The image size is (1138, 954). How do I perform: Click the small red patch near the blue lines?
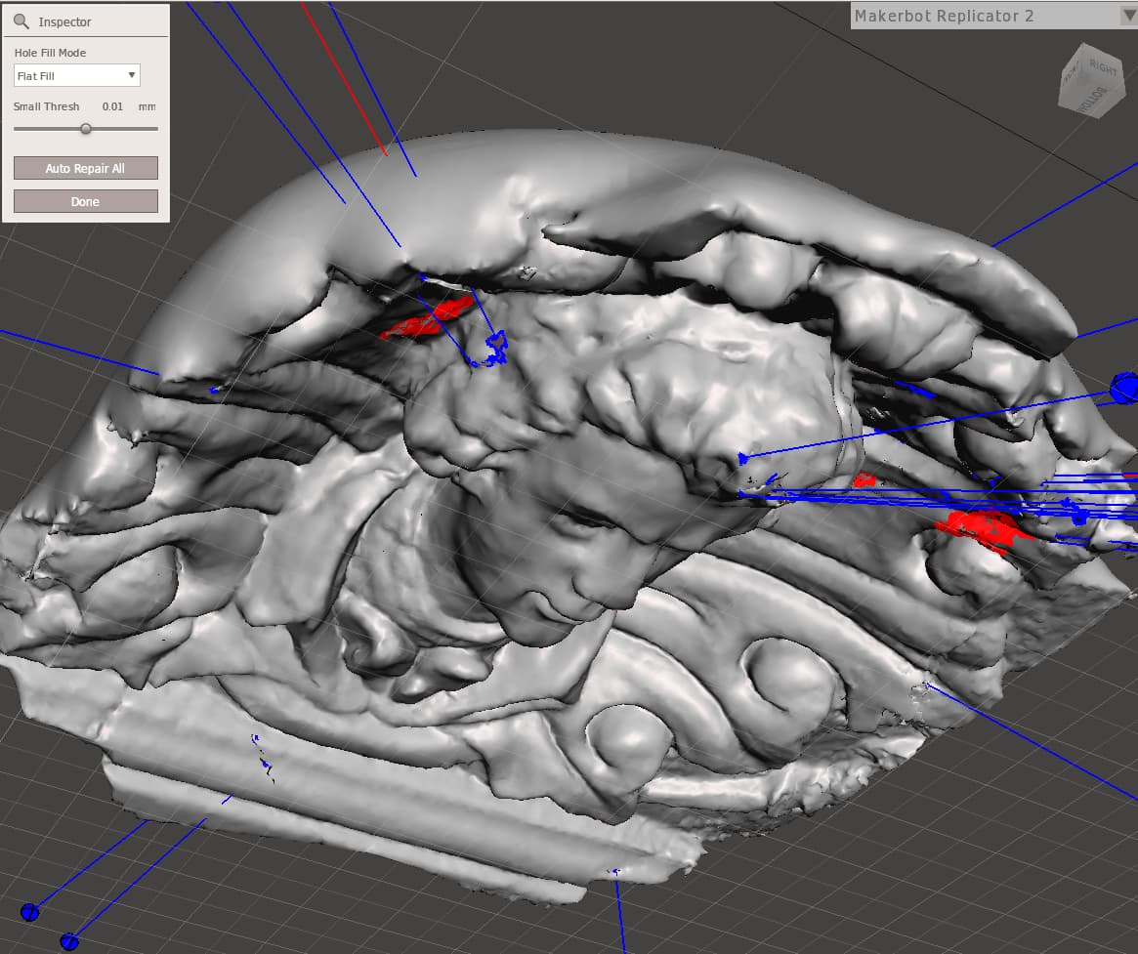[x=864, y=480]
